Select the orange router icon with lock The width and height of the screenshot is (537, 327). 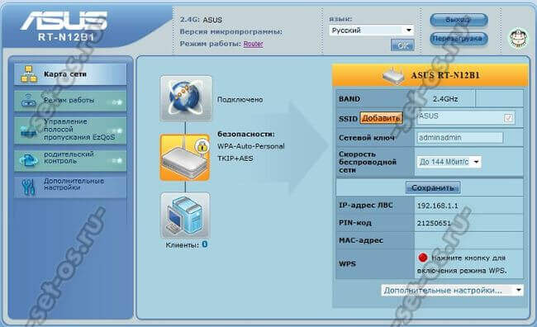pyautogui.click(x=185, y=158)
